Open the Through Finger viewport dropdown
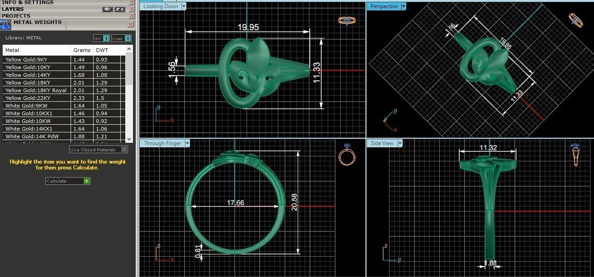The width and height of the screenshot is (594, 277). pos(187,143)
